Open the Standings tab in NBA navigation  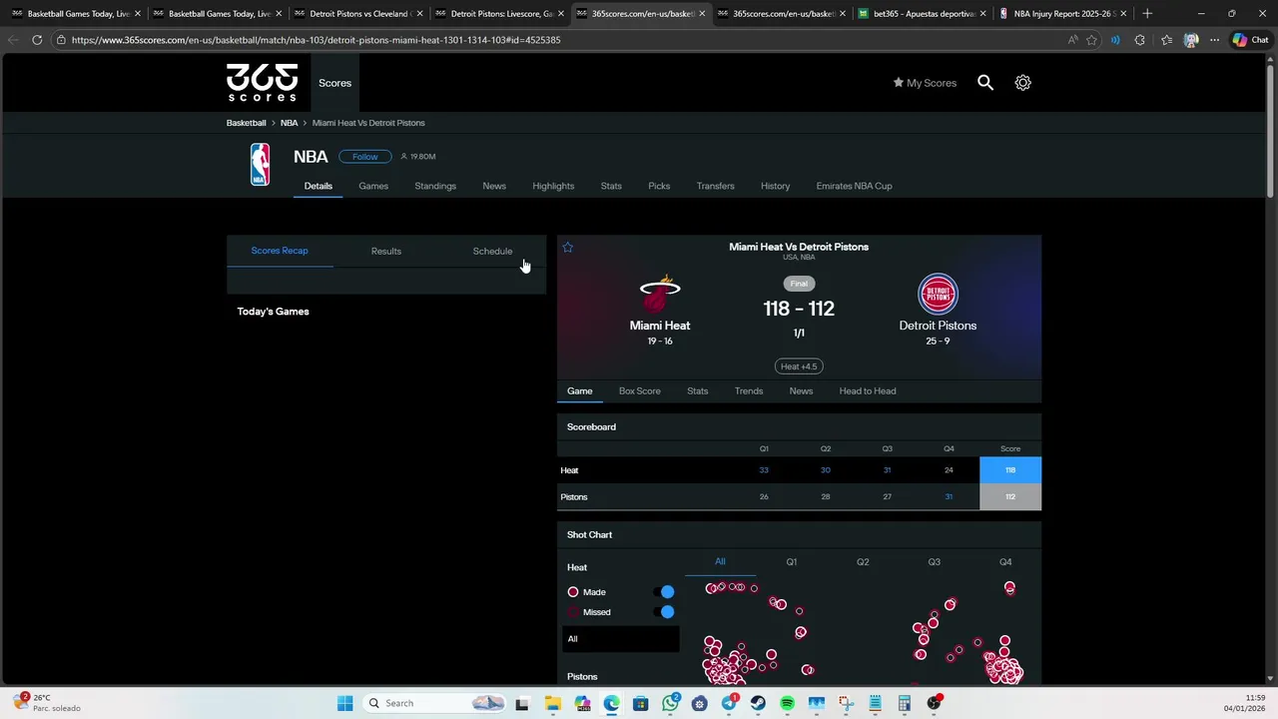tap(435, 186)
